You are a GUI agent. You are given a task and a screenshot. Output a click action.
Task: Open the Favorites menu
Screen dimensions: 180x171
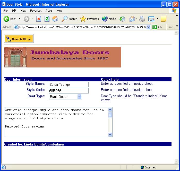click(x=36, y=11)
